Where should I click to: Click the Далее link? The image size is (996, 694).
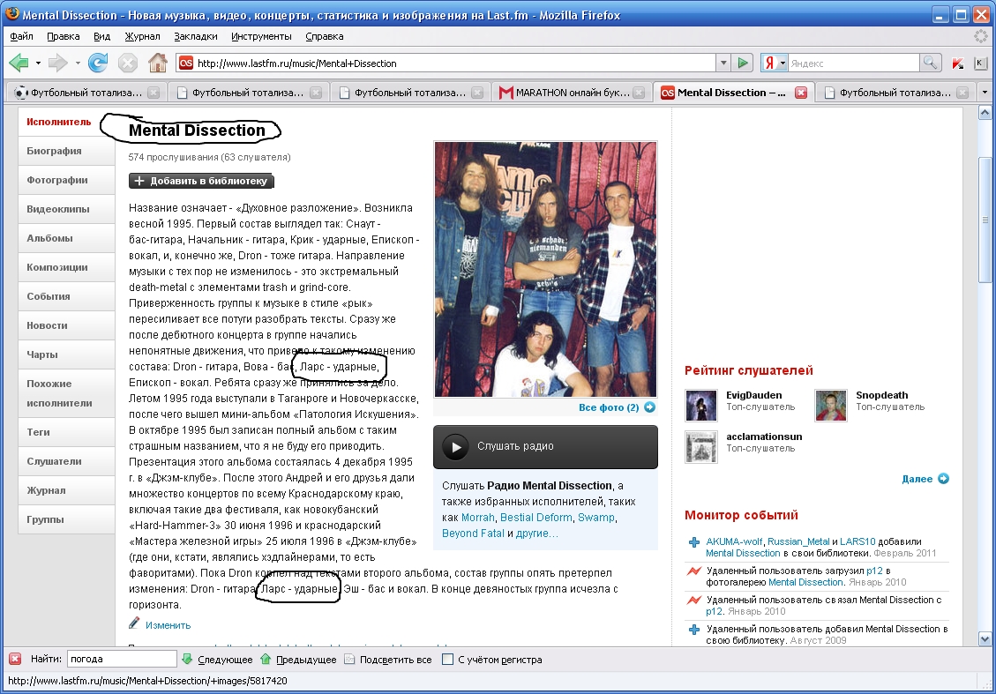[x=917, y=479]
